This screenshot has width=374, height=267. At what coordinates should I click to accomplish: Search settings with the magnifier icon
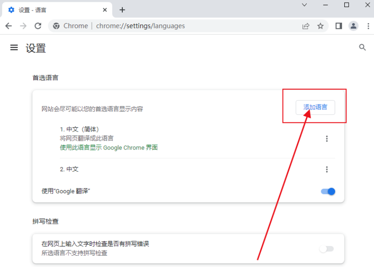coord(362,47)
